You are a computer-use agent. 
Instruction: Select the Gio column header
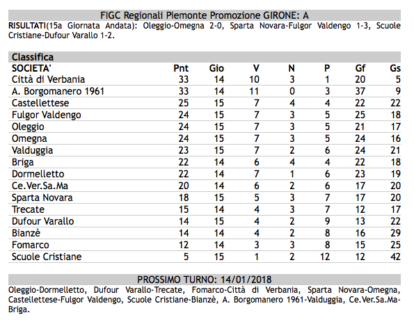click(216, 68)
